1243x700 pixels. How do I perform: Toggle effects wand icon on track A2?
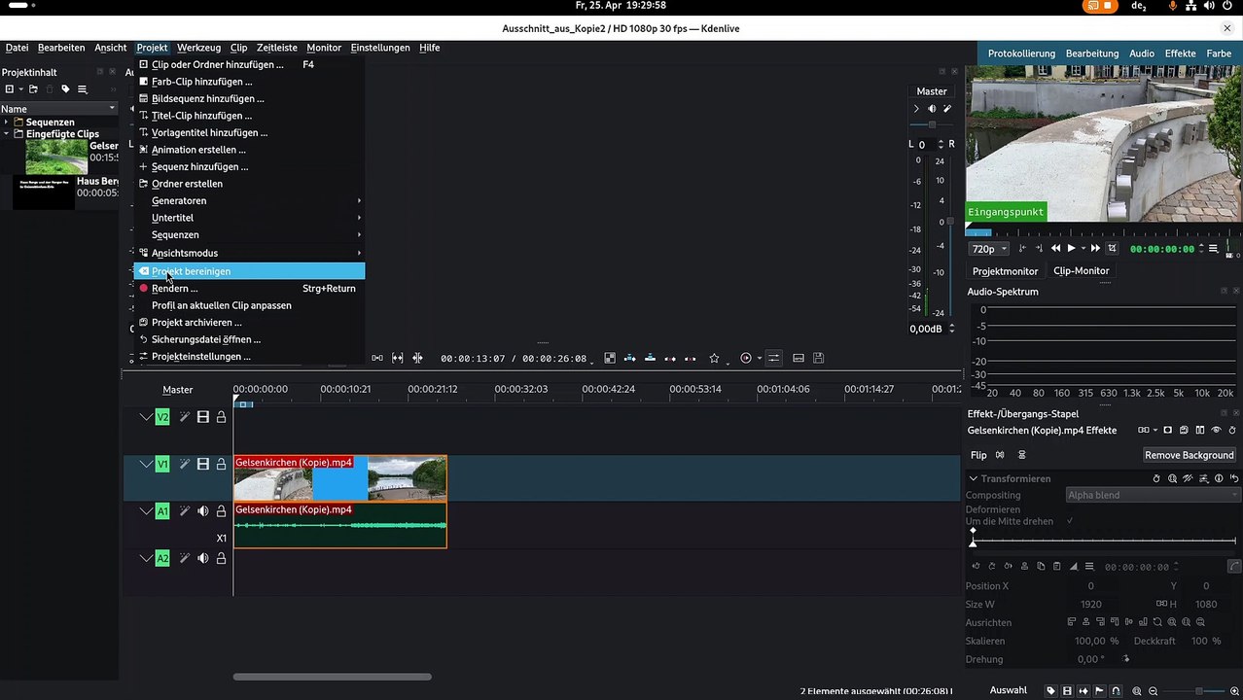pos(184,558)
